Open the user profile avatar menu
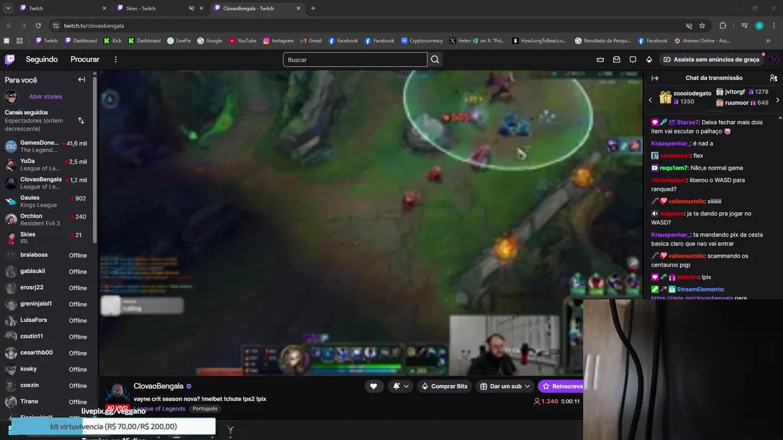The image size is (783, 440). click(x=774, y=59)
